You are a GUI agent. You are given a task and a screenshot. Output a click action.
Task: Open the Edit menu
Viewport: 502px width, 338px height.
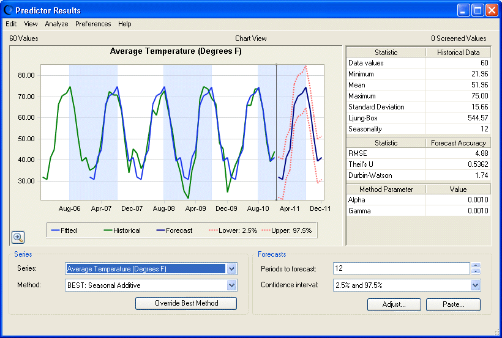click(x=11, y=24)
